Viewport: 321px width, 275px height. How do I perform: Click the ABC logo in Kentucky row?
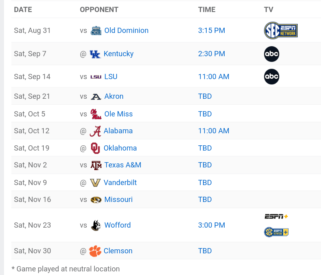pyautogui.click(x=272, y=54)
